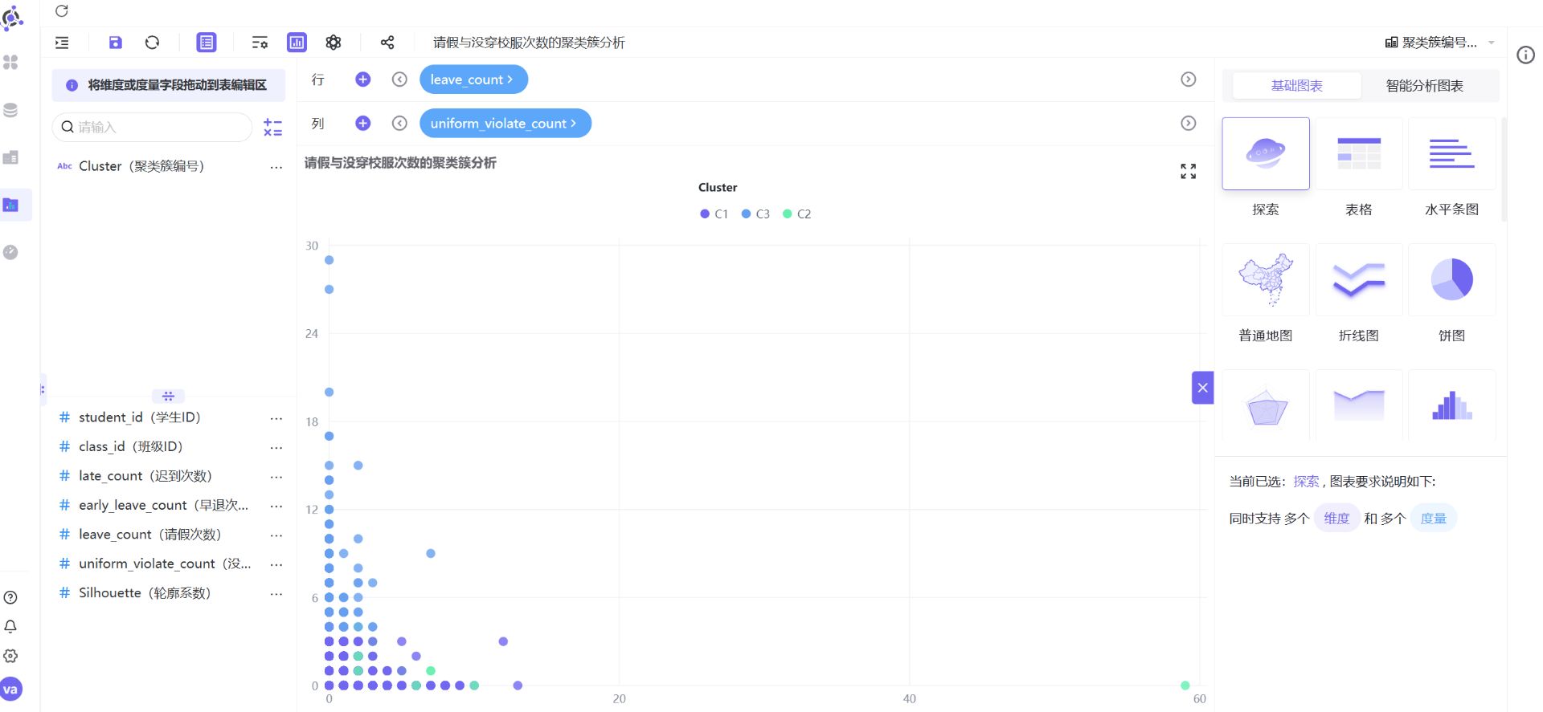Toggle the chart type panel icon
Image resolution: width=1543 pixels, height=712 pixels.
pos(297,43)
